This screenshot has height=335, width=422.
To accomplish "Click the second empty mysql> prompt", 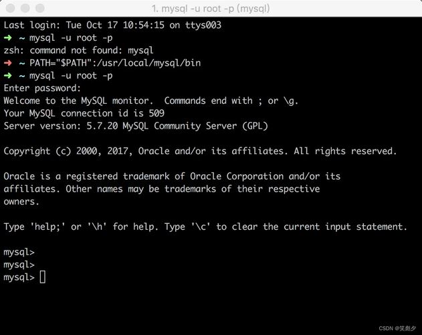I will [19, 265].
